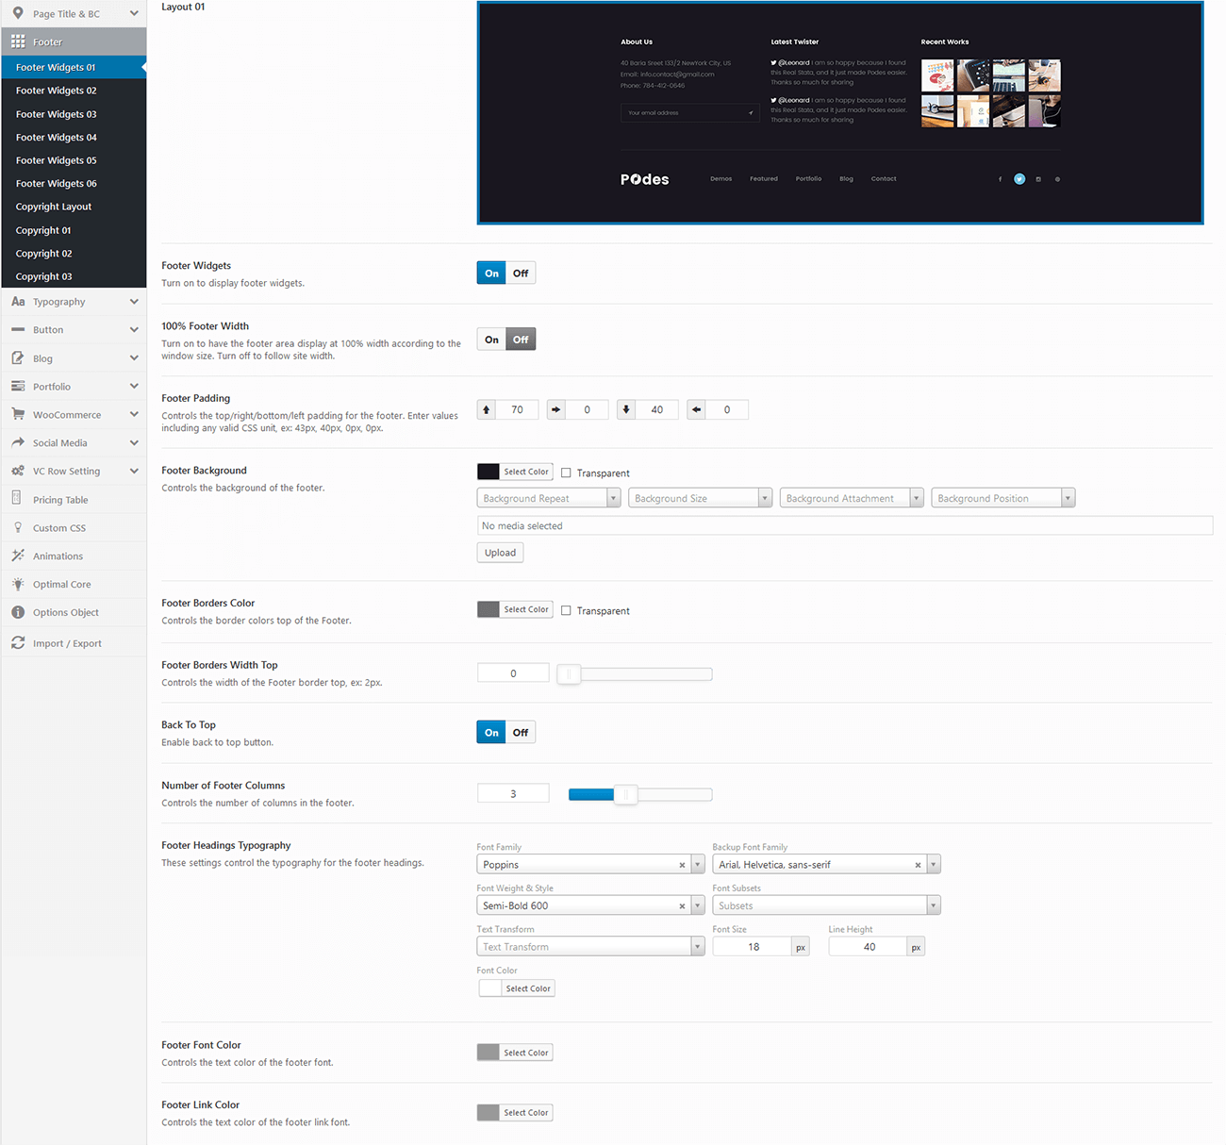This screenshot has width=1226, height=1145.
Task: Click the Line Height input field
Action: click(x=869, y=947)
